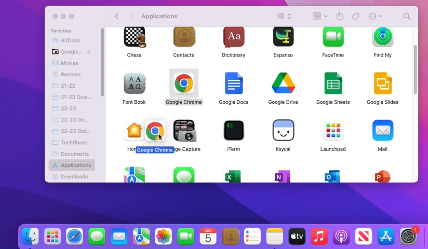Select the Microsoft PowerPoint app icon
Viewport: 428px width, 249px height.
382,176
